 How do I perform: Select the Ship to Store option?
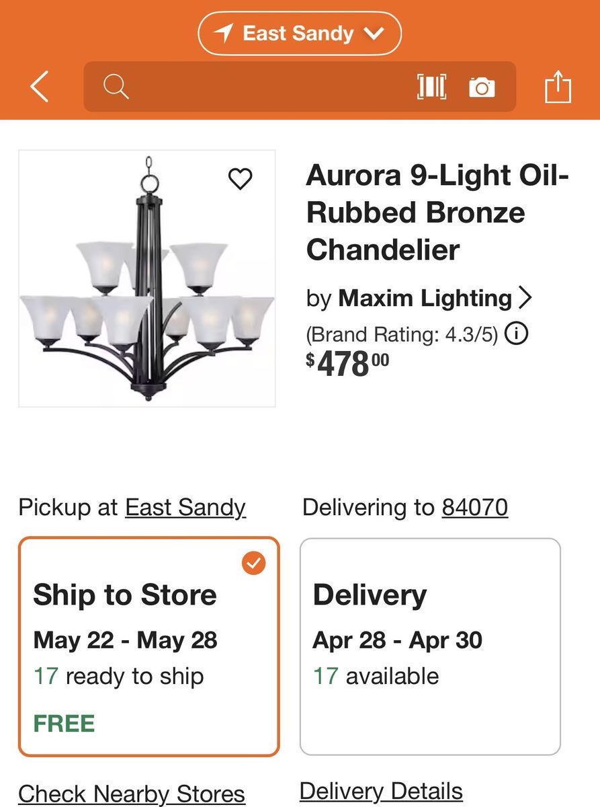(x=148, y=646)
